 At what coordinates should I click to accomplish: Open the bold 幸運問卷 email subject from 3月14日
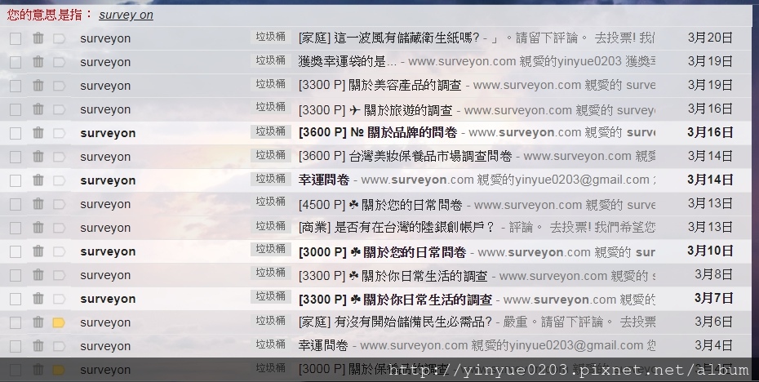(x=324, y=180)
